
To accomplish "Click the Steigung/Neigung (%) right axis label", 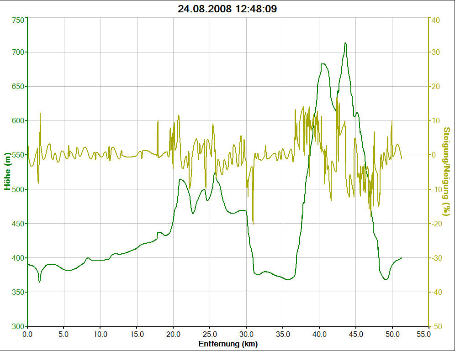I will (x=446, y=172).
